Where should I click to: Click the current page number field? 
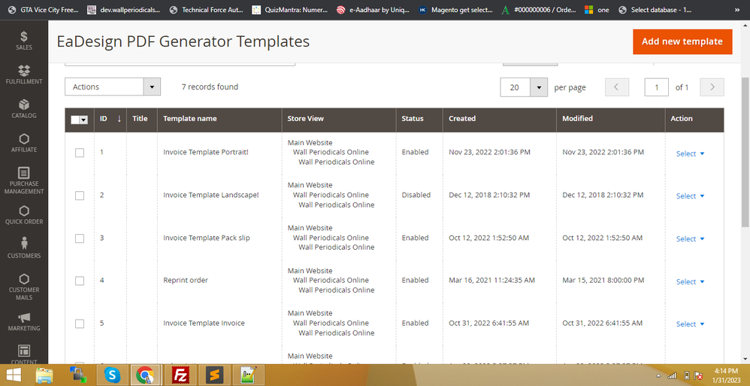coord(656,88)
